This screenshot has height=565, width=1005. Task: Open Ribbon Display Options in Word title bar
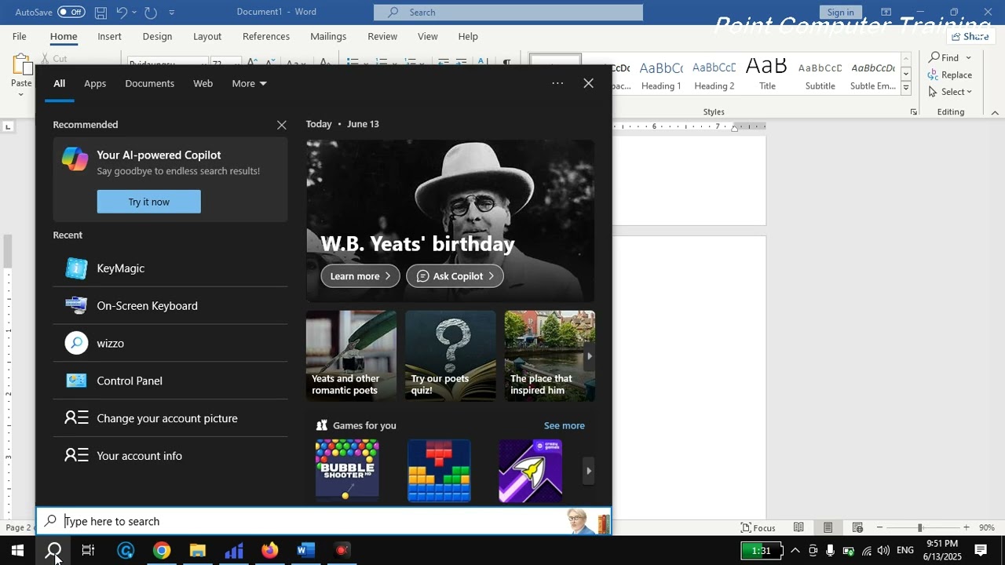click(886, 12)
